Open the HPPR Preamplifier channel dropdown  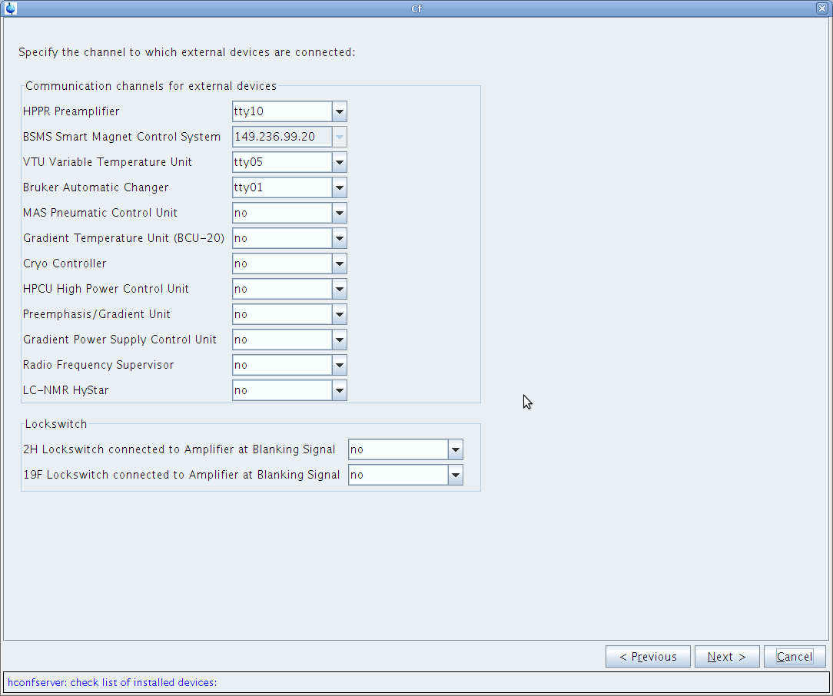(340, 111)
